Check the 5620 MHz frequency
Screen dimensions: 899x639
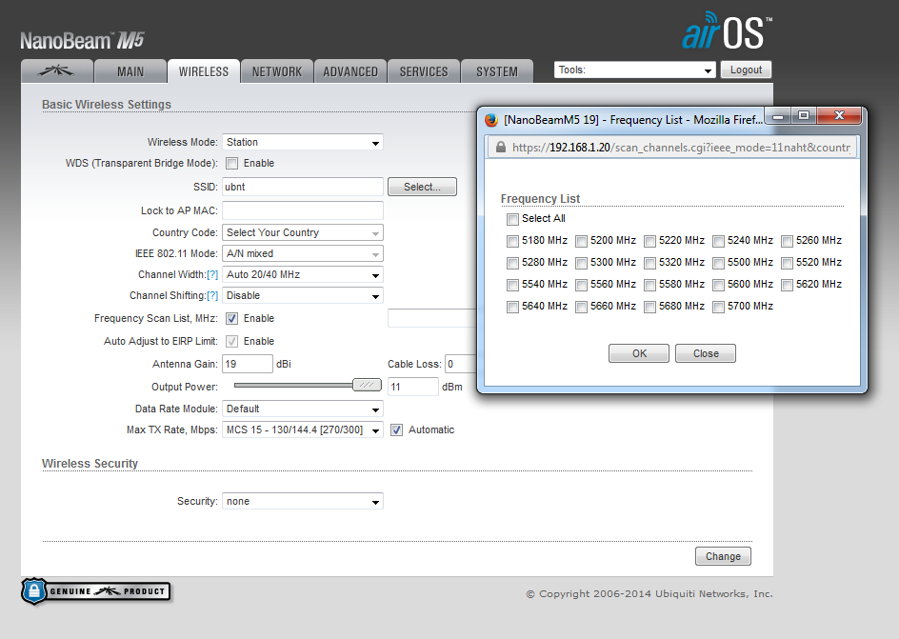pyautogui.click(x=788, y=285)
